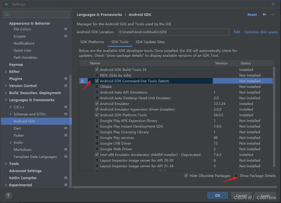Expand the Editor settings group

coord(6,72)
